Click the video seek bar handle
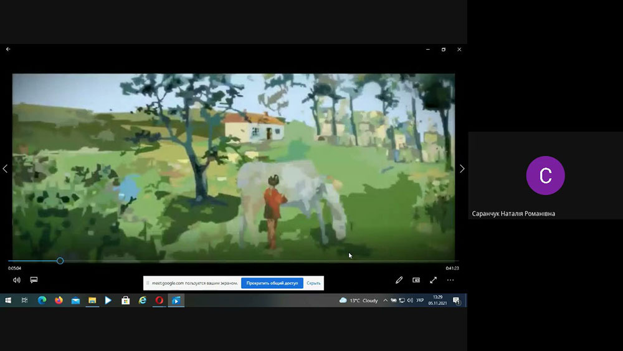623x351 pixels. (x=60, y=261)
